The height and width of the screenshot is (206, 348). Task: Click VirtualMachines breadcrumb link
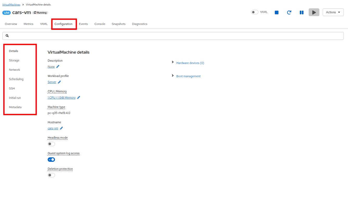(11, 5)
